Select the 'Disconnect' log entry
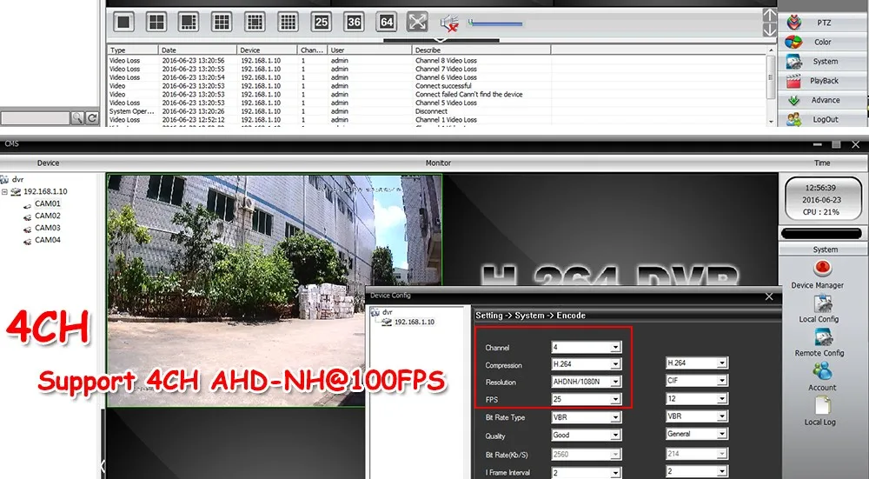Image resolution: width=869 pixels, height=479 pixels. pyautogui.click(x=438, y=111)
